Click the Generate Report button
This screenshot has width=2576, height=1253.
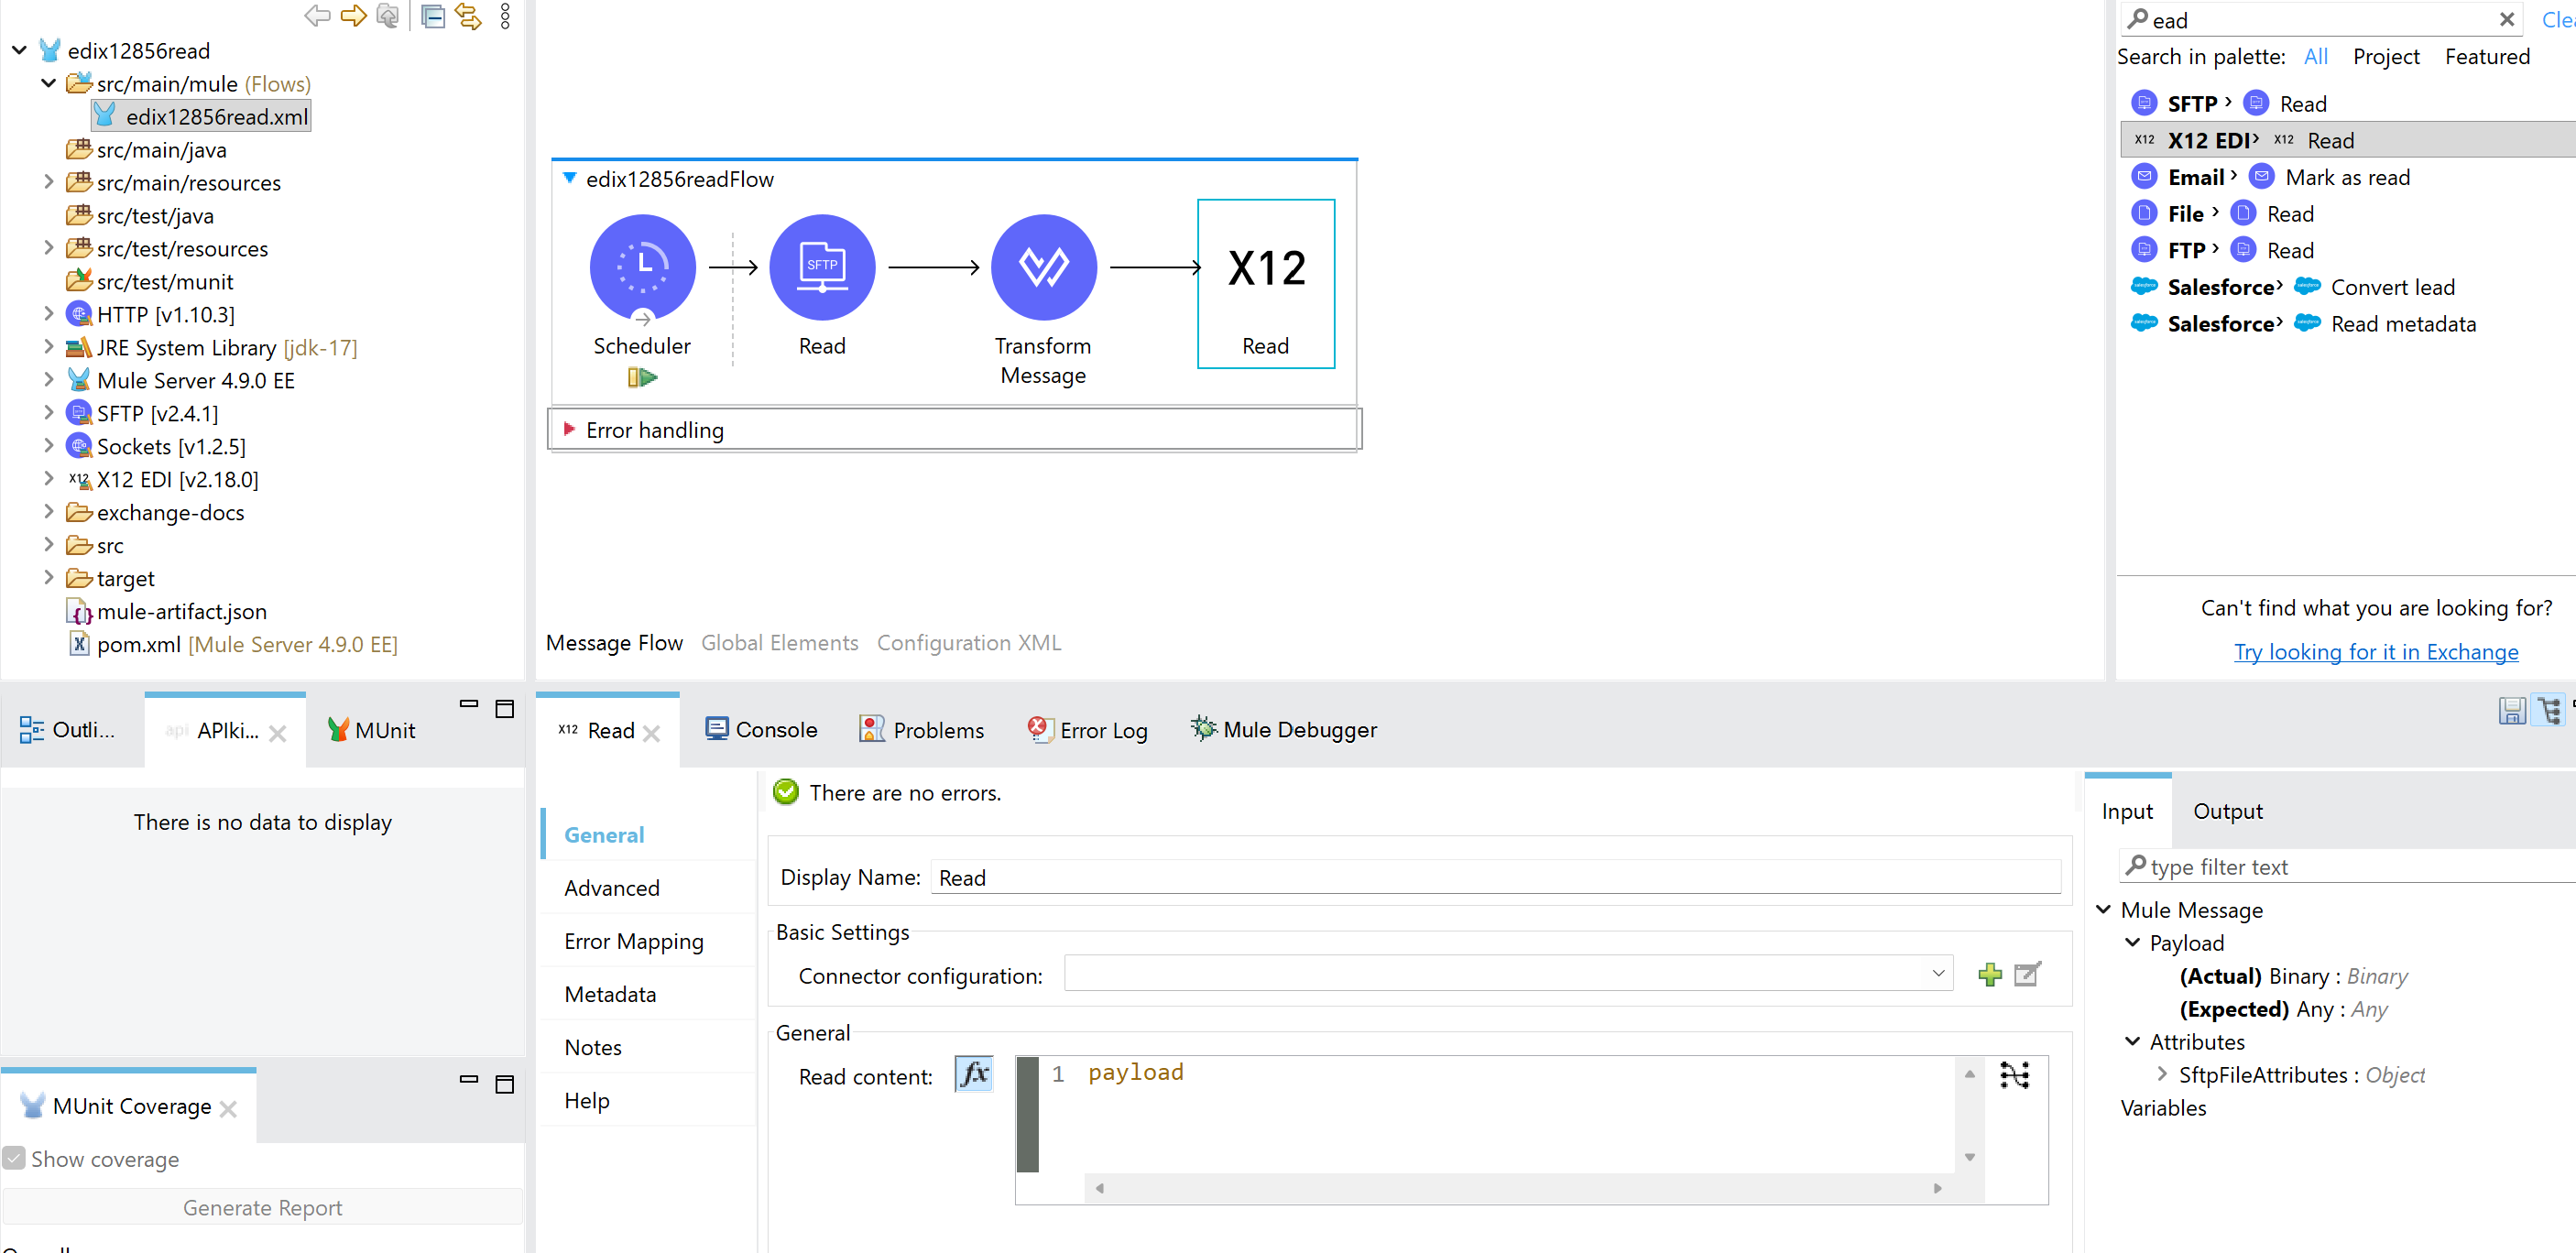tap(262, 1207)
